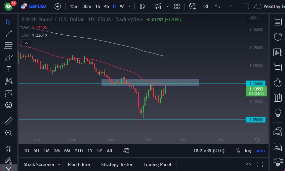Click the 1.15000 price level label
The width and height of the screenshot is (285, 171).
pyautogui.click(x=256, y=84)
